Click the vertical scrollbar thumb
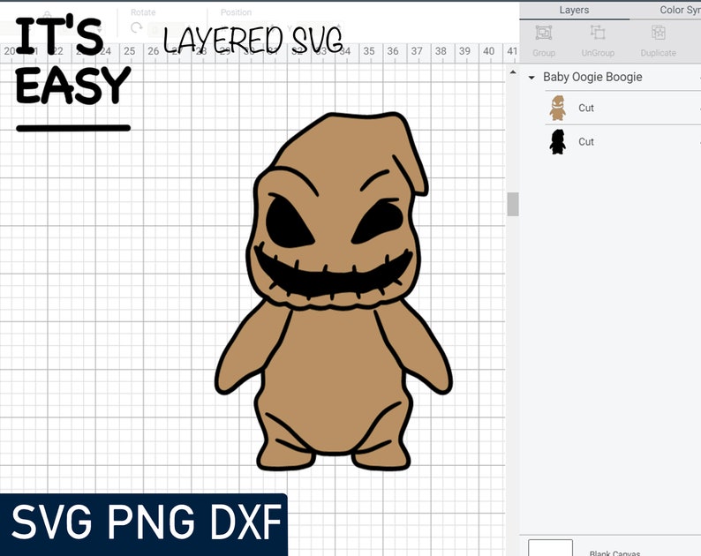The image size is (701, 556). 513,204
